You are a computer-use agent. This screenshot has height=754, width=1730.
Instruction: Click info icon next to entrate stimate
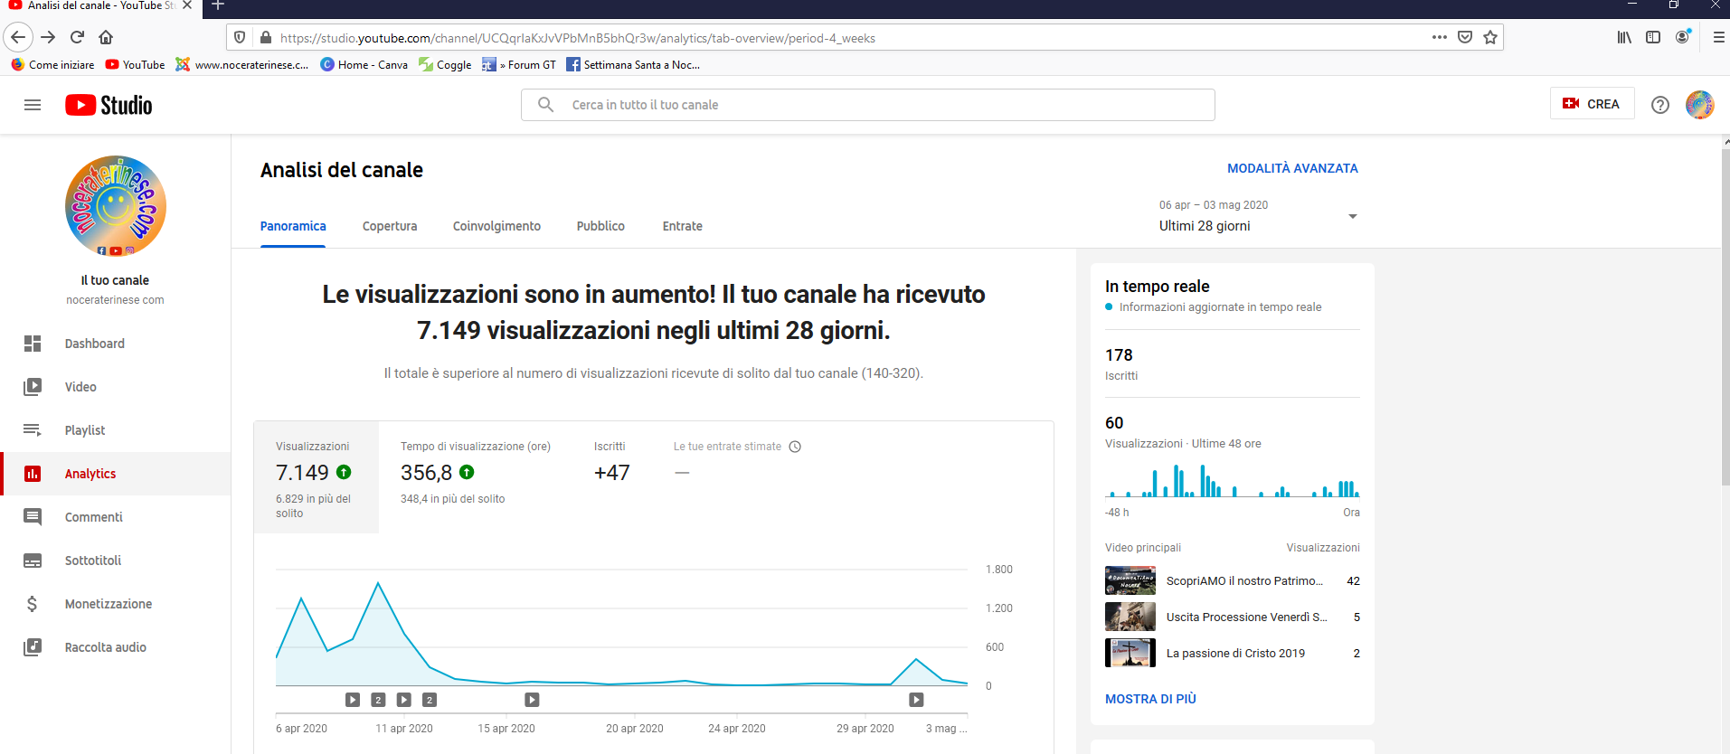point(795,447)
